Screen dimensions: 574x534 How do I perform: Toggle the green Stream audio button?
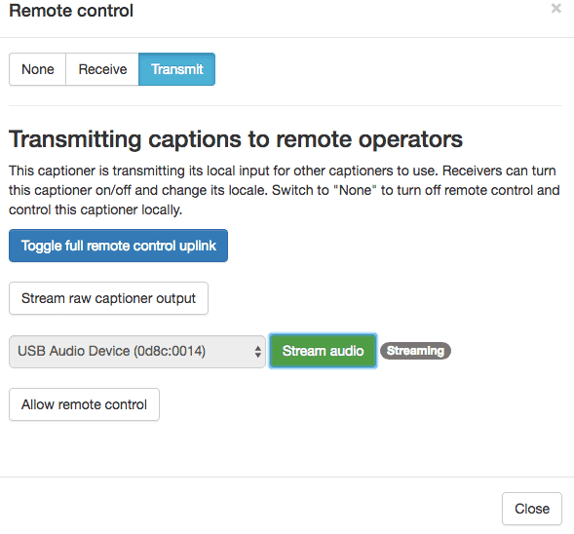click(323, 351)
